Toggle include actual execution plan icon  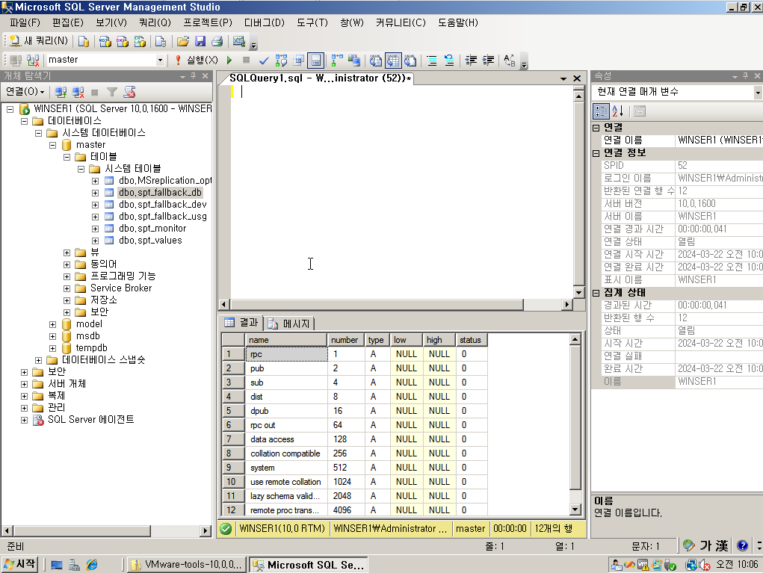pyautogui.click(x=337, y=61)
